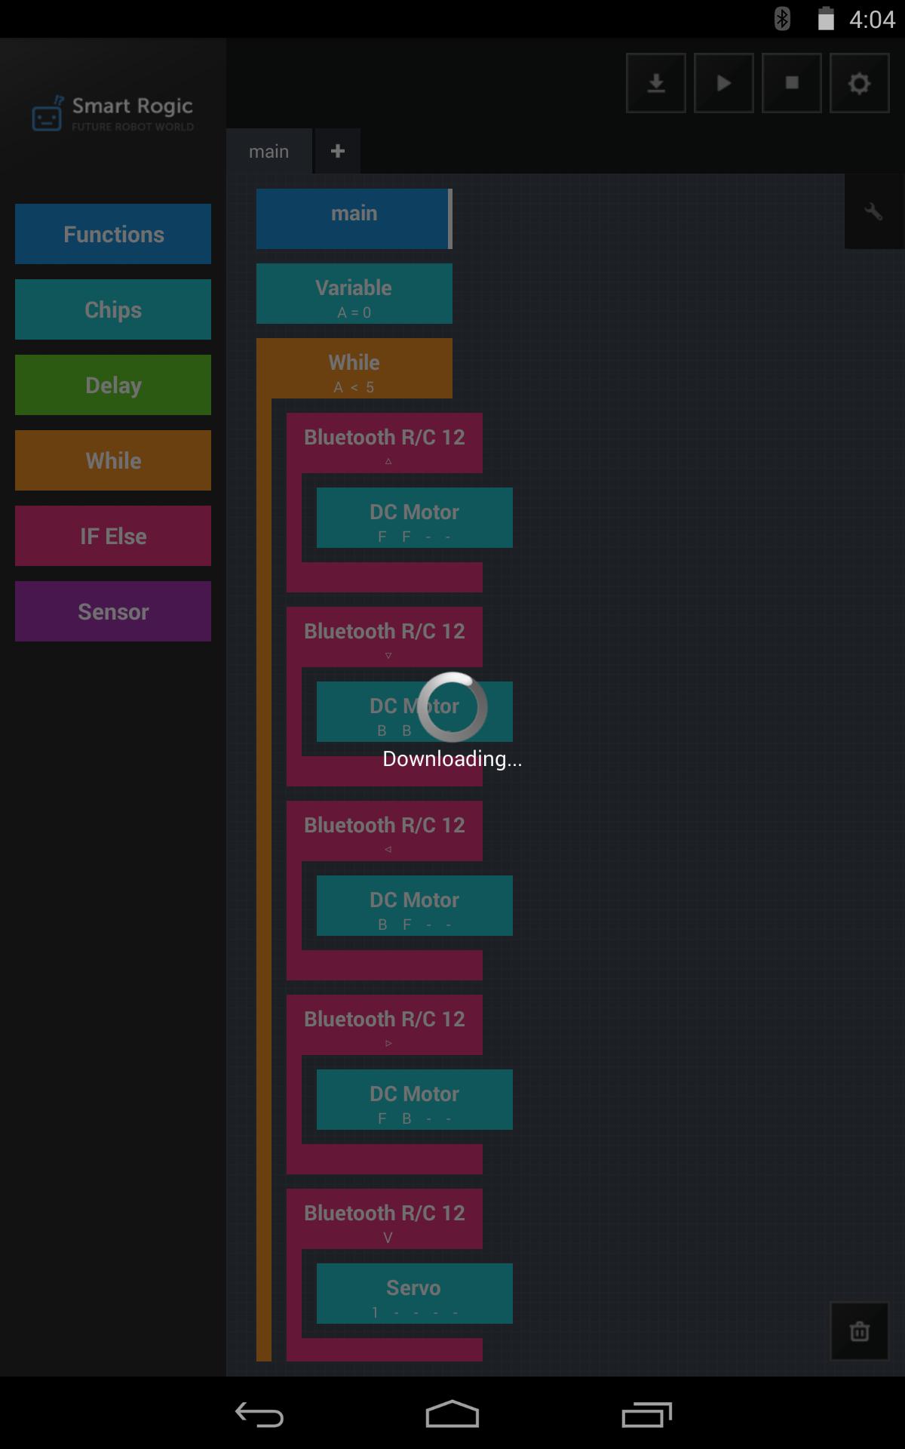
Task: Open the Chips block category
Action: [x=113, y=309]
